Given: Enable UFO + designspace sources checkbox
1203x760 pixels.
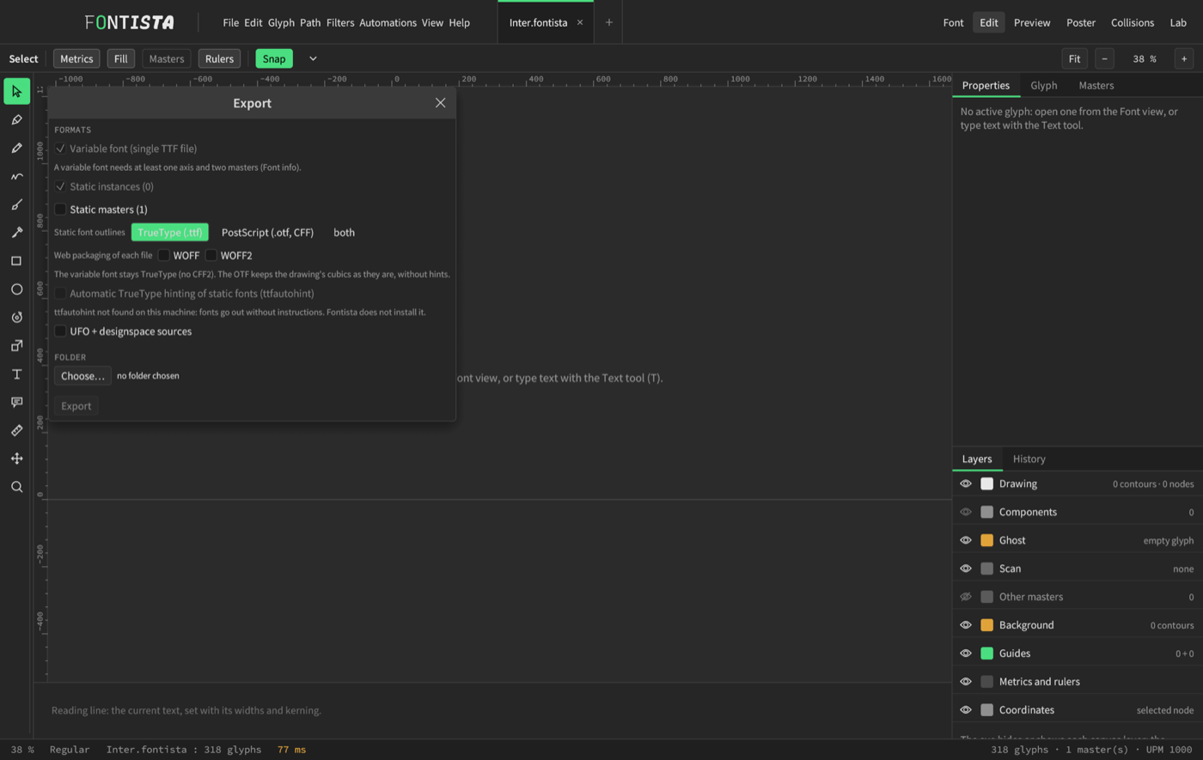Looking at the screenshot, I should click(60, 331).
